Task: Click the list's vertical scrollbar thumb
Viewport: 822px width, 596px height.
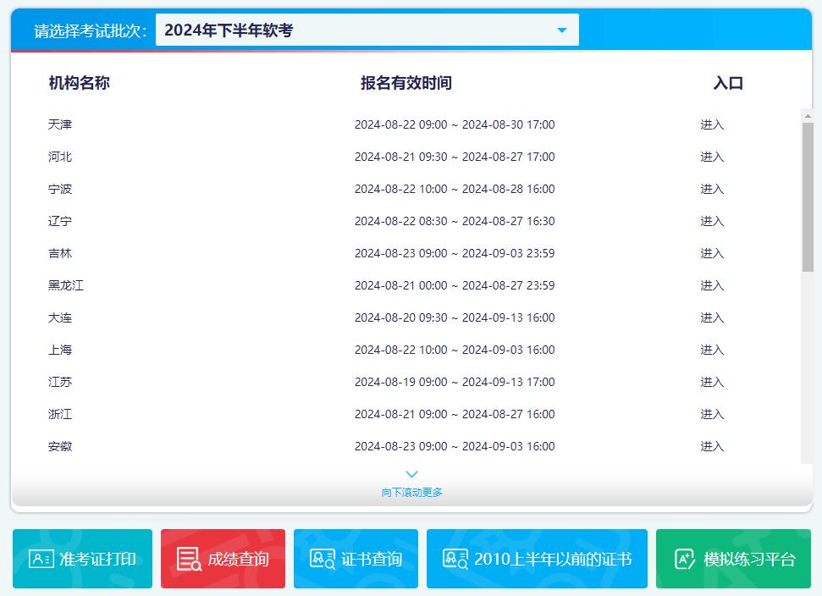Action: click(808, 196)
